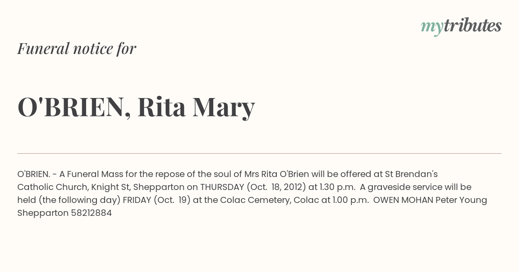Click "Peter Young" in the notice

click(461, 200)
